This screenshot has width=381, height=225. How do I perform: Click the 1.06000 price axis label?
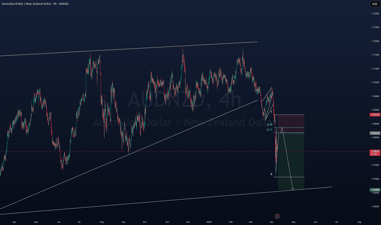375,207
